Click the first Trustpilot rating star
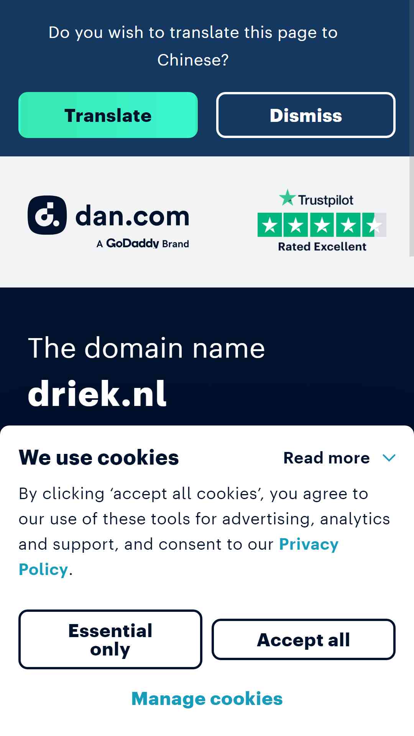This screenshot has width=414, height=736. point(270,225)
